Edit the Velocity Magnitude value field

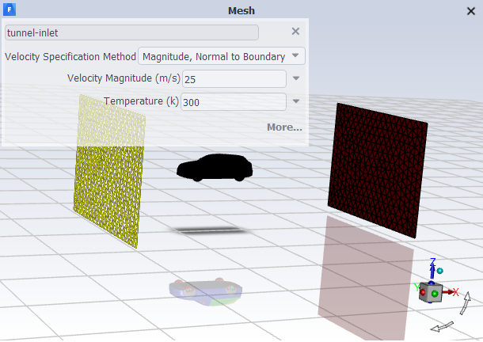pyautogui.click(x=234, y=79)
